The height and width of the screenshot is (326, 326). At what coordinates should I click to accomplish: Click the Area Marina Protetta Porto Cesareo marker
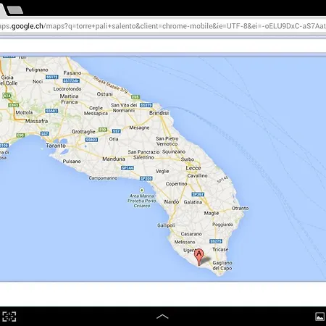142,191
